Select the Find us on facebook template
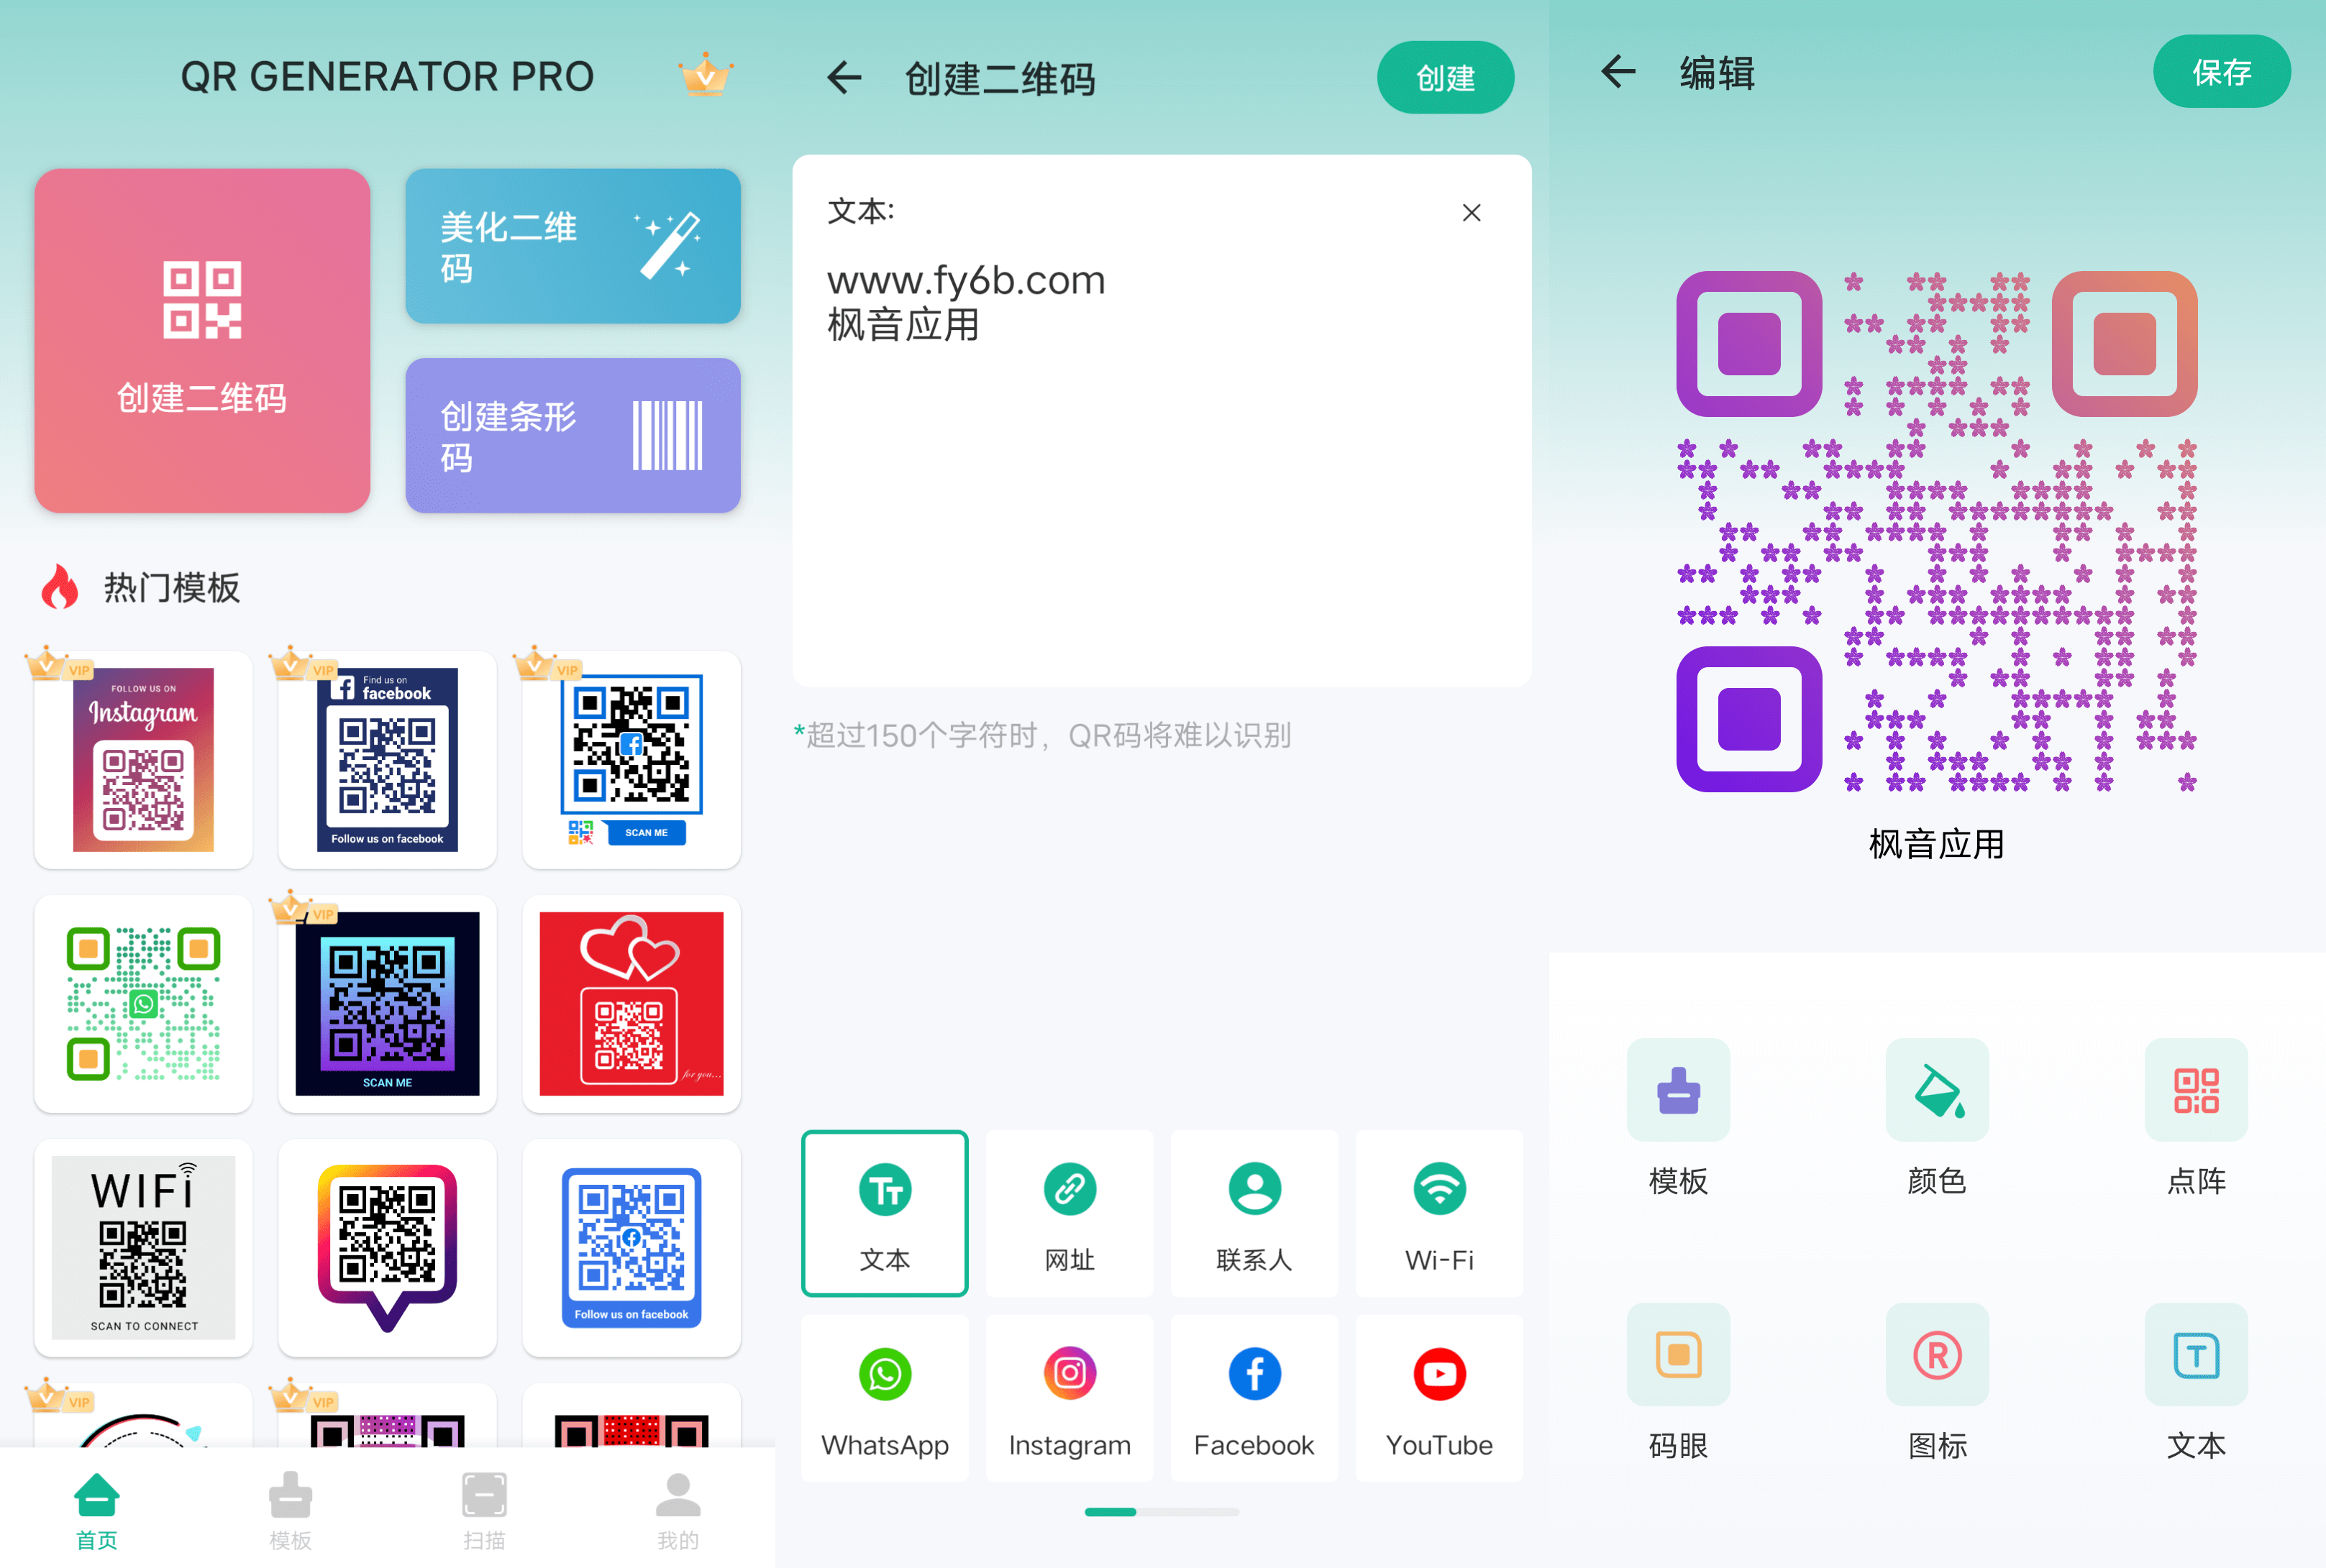 click(387, 760)
